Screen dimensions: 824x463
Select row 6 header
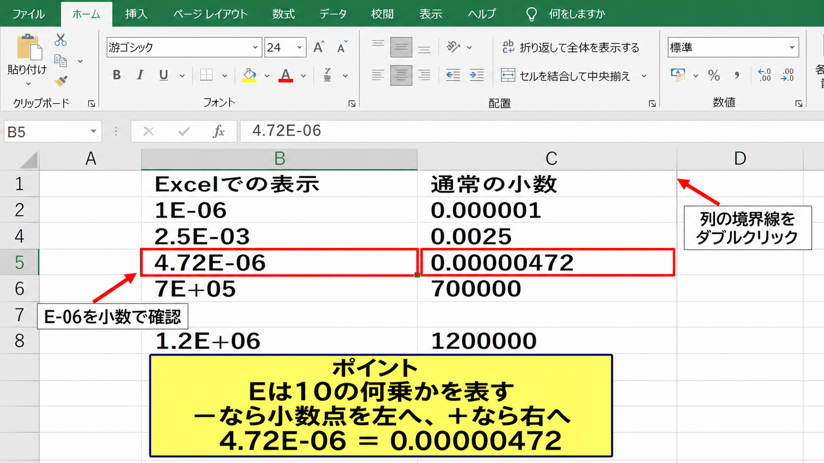click(19, 288)
